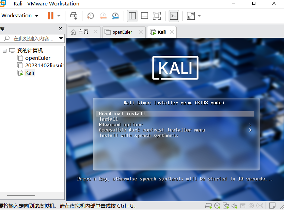284x210 pixels.
Task: Take a snapshot of the VM
Action: [91, 16]
